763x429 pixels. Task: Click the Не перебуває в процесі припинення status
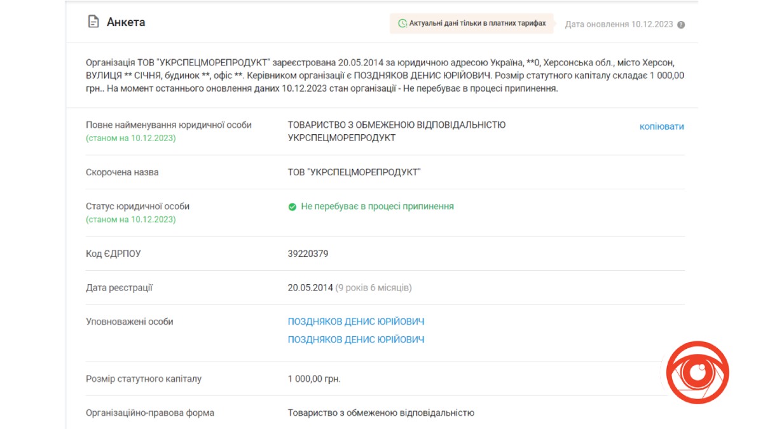tap(377, 207)
